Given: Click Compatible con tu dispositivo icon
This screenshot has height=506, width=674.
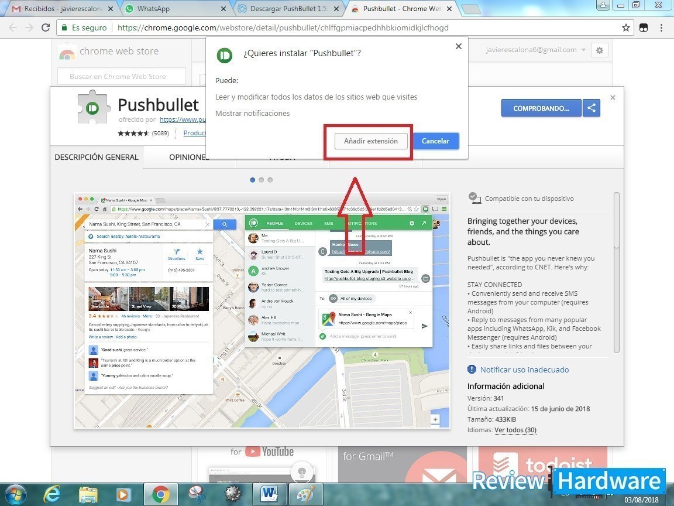Looking at the screenshot, I should (x=474, y=198).
